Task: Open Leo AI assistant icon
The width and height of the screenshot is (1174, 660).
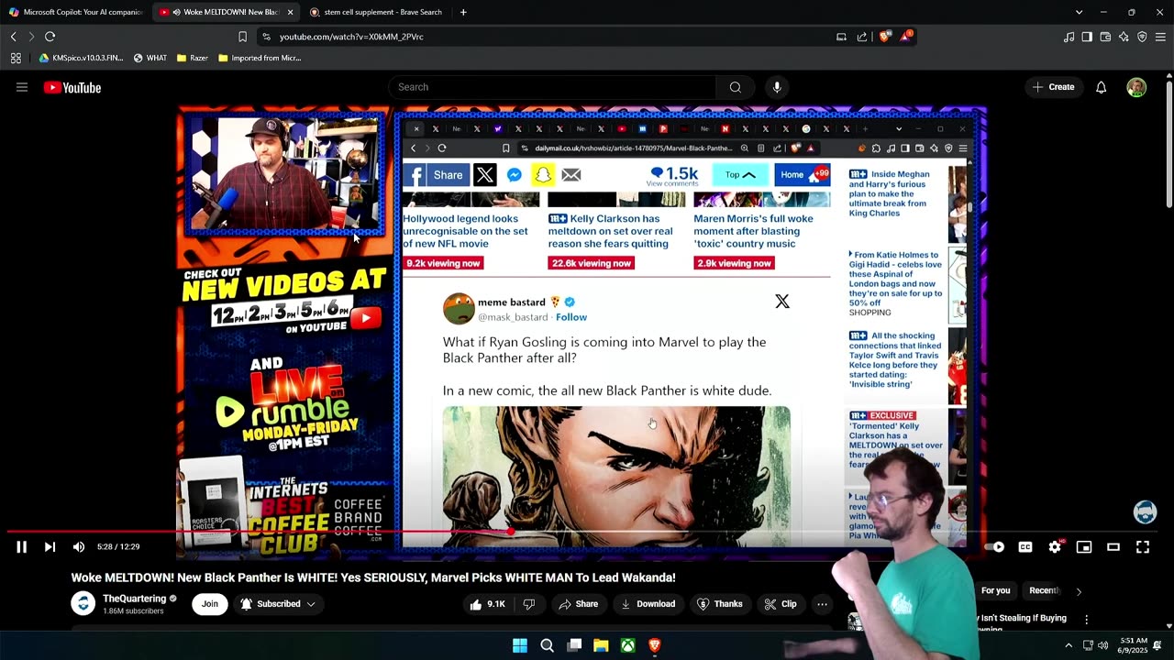Action: pos(1124,37)
